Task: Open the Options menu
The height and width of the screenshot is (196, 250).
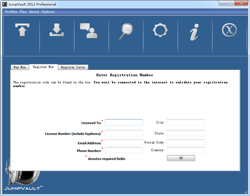Action: point(47,12)
